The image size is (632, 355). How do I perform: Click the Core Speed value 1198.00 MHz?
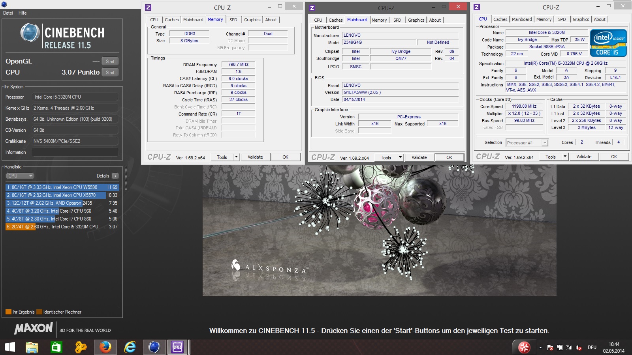pyautogui.click(x=524, y=106)
